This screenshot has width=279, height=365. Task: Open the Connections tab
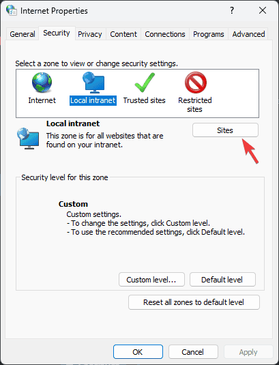click(165, 34)
